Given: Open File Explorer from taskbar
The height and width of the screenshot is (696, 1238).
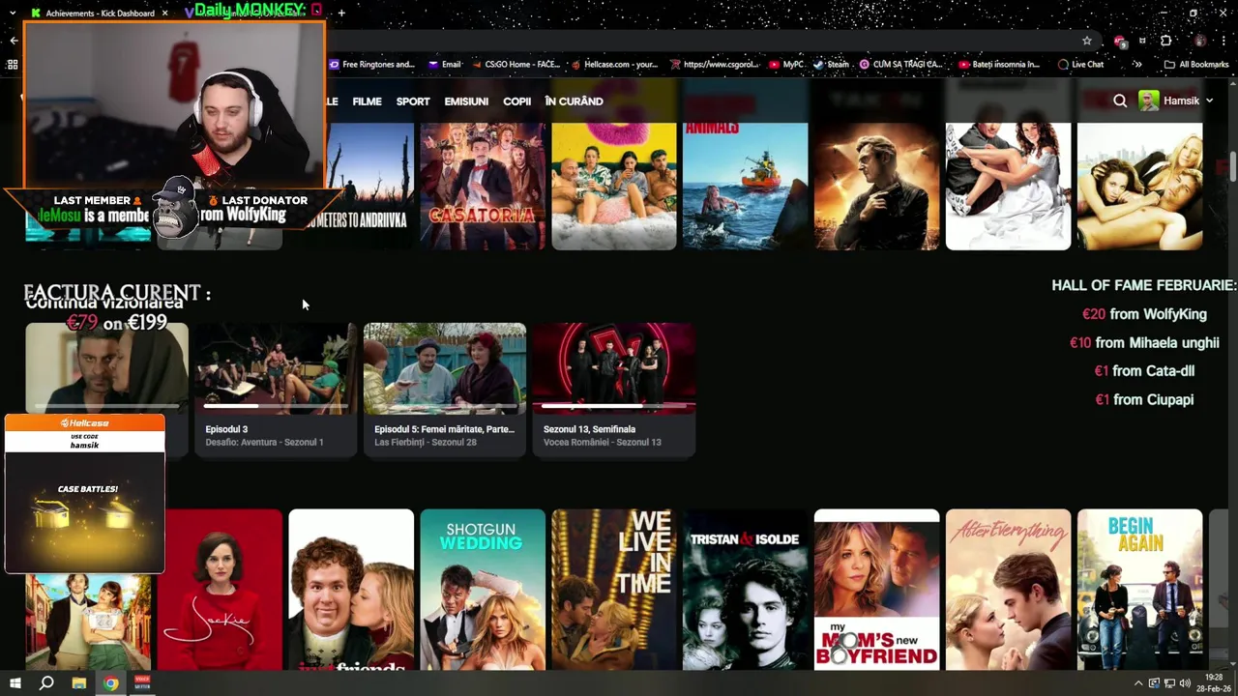Looking at the screenshot, I should click(x=78, y=683).
